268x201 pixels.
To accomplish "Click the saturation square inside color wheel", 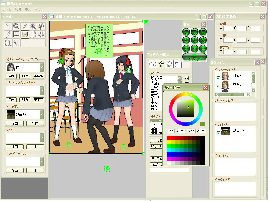I will point(186,109).
